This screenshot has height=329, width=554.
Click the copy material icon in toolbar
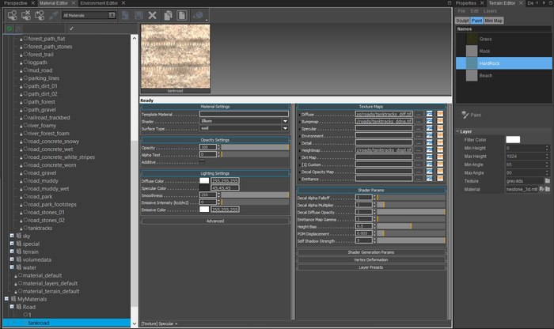[166, 14]
